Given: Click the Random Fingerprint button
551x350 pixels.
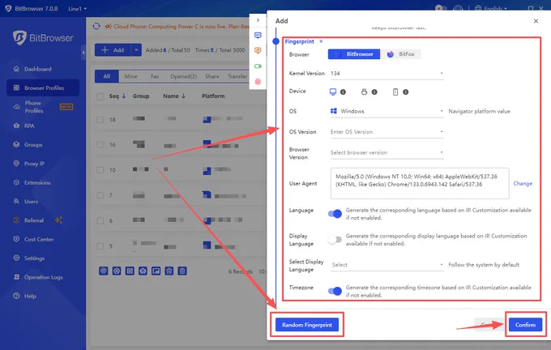Looking at the screenshot, I should (307, 325).
